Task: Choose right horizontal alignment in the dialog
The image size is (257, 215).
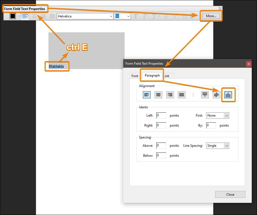Action: (170, 95)
